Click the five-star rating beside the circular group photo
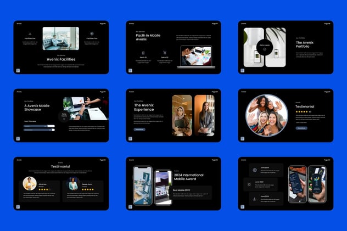 (x=302, y=111)
